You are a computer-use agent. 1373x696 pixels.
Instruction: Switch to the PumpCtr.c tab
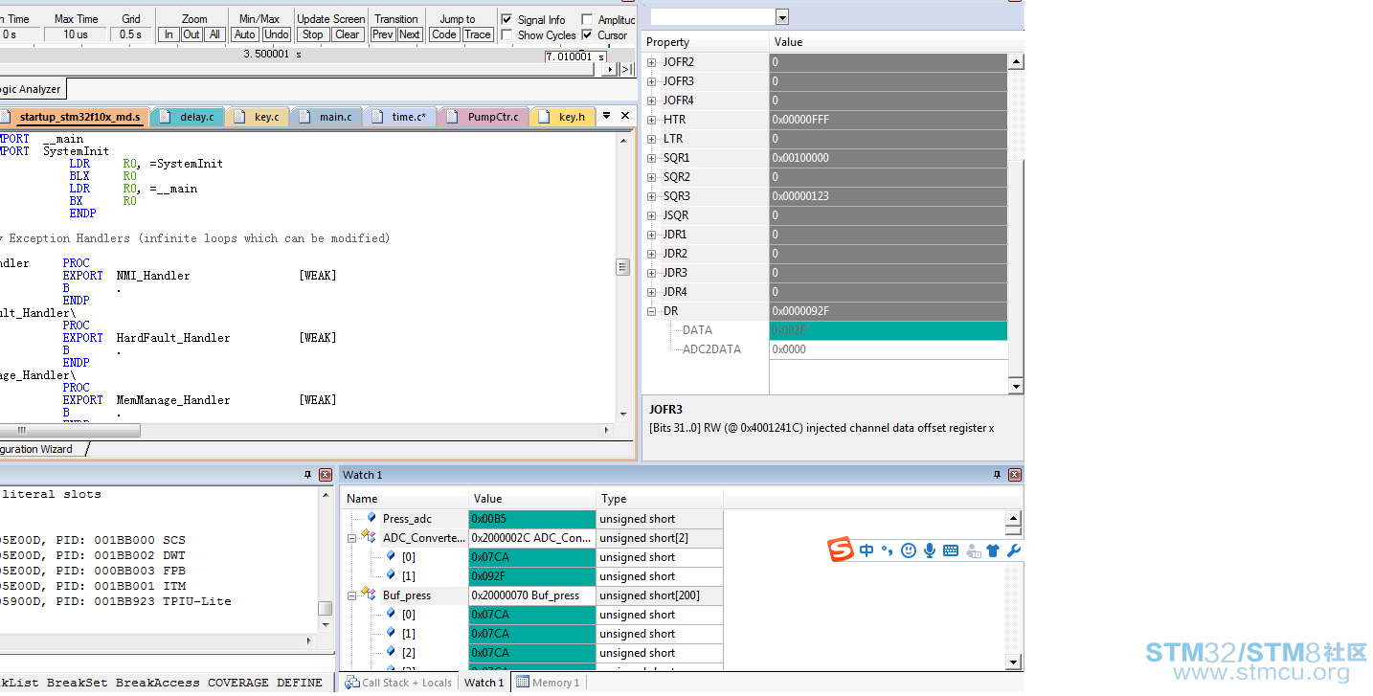tap(484, 117)
